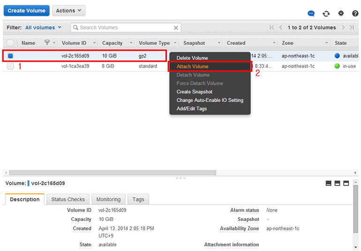
Task: Check the vol-1ca3ea39 row checkbox
Action: pyautogui.click(x=10, y=66)
